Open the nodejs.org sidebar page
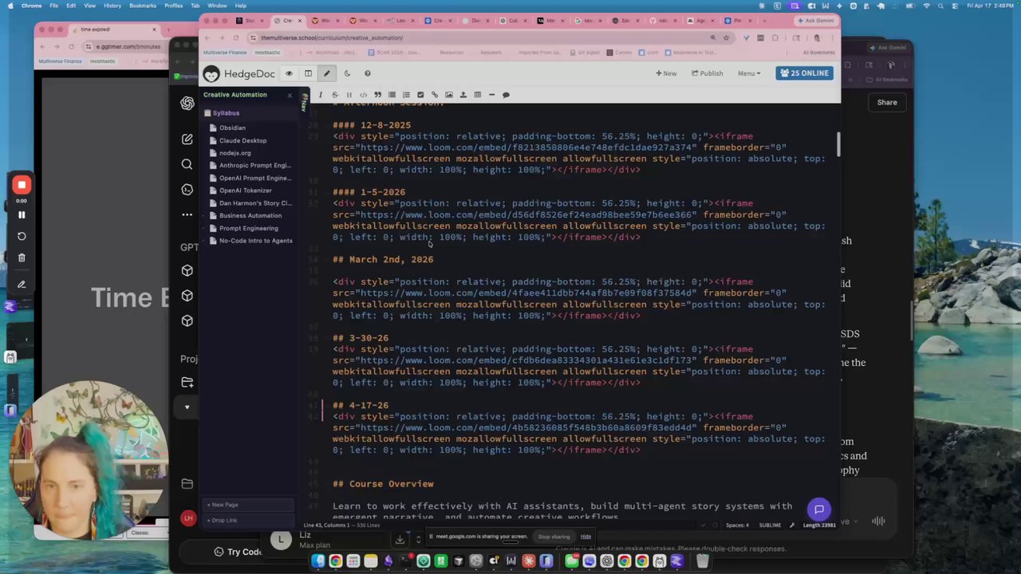Viewport: 1021px width, 574px height. pyautogui.click(x=235, y=153)
